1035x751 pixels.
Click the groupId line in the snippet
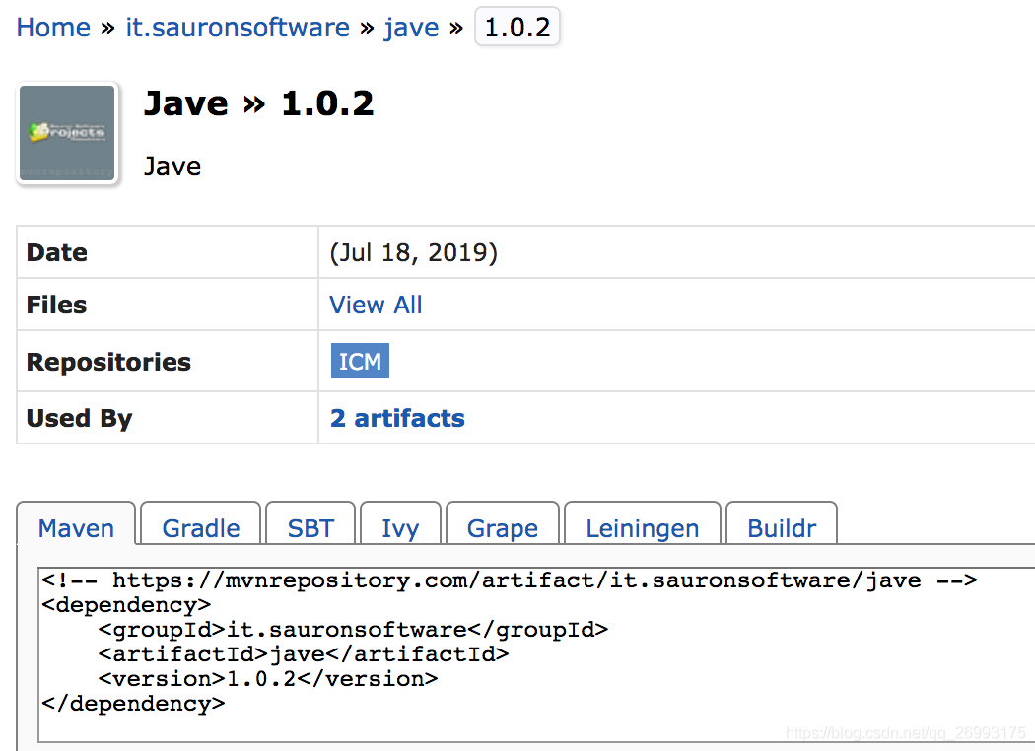coord(353,630)
